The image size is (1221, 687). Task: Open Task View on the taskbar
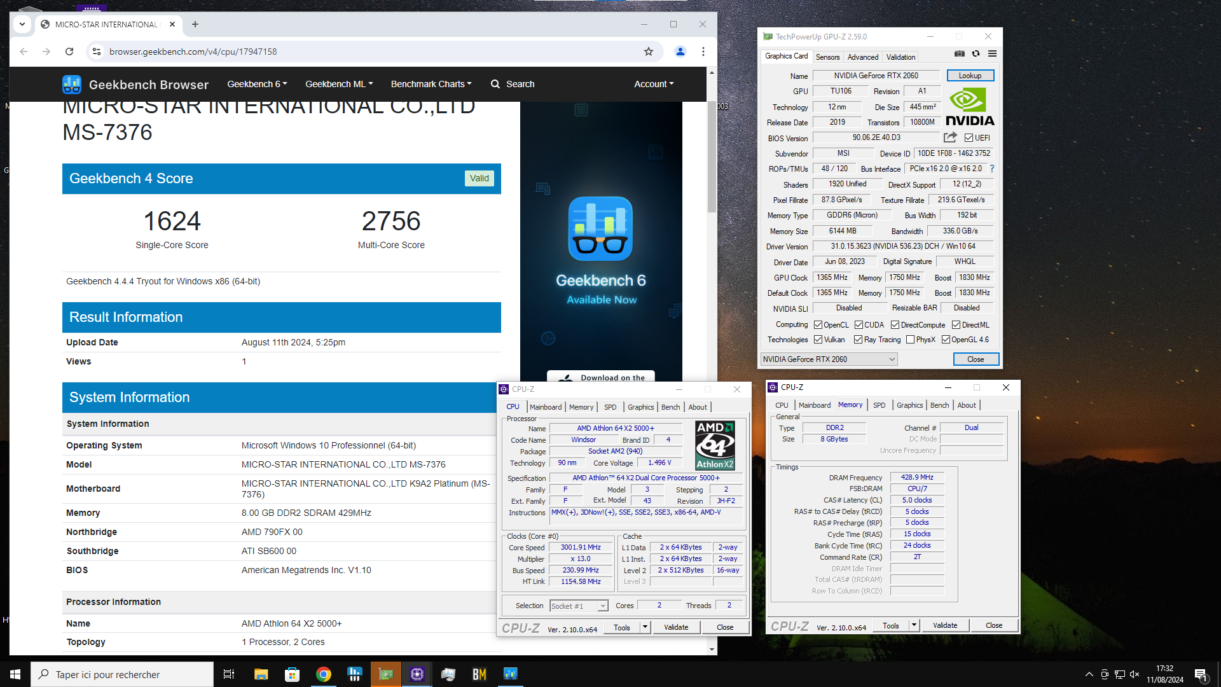tap(229, 674)
